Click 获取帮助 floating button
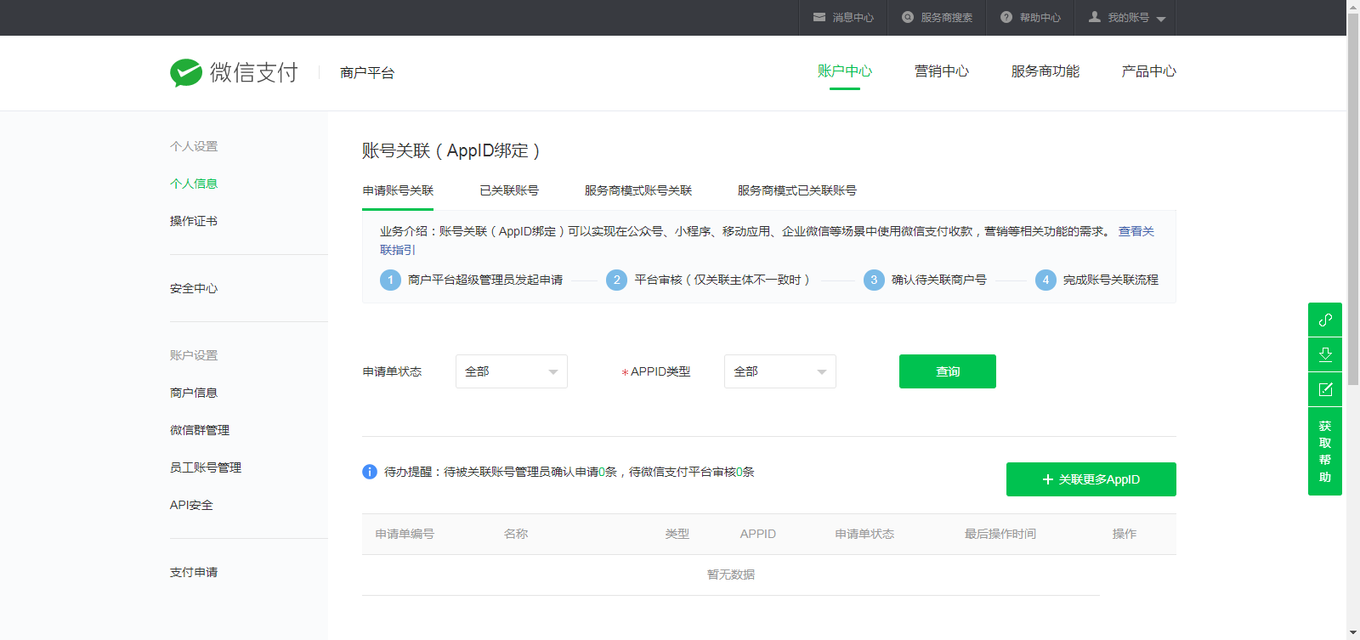1360x640 pixels. coord(1325,451)
